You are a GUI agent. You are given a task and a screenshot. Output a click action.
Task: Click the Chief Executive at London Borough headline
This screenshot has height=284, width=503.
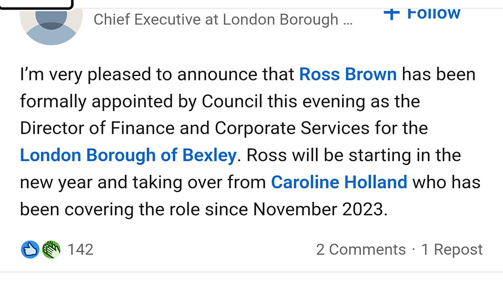click(216, 20)
